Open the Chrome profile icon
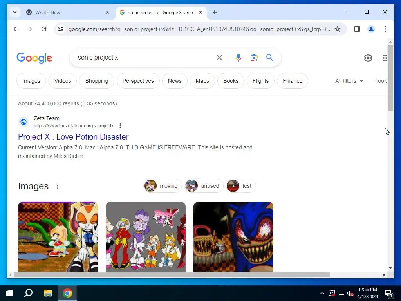This screenshot has width=401, height=301. pyautogui.click(x=371, y=29)
